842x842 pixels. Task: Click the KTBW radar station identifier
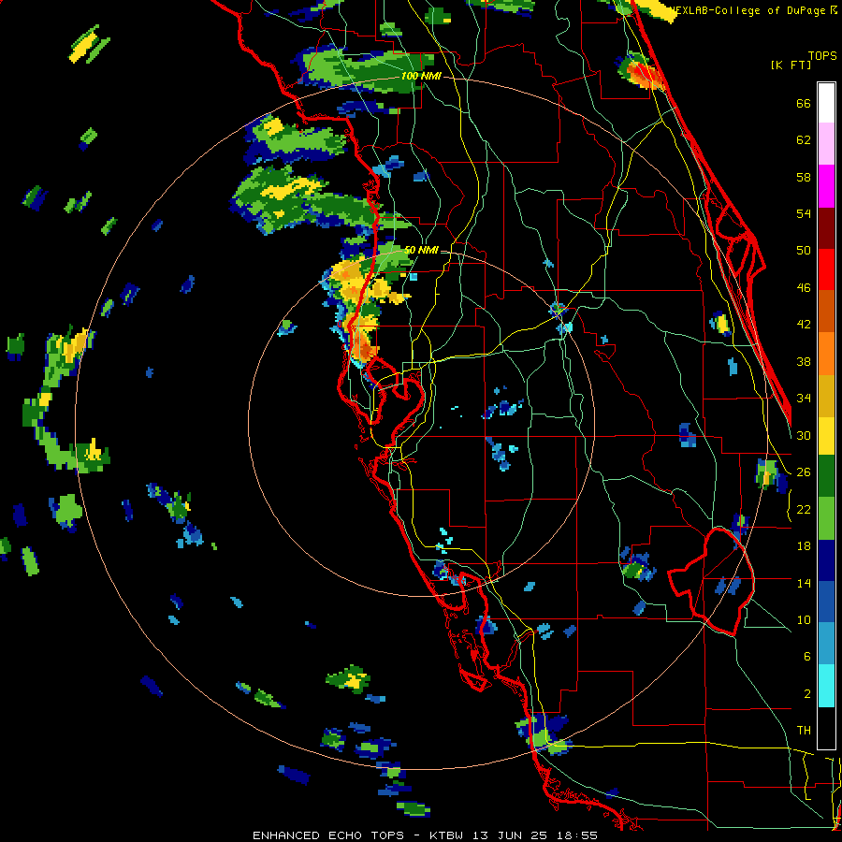[448, 835]
